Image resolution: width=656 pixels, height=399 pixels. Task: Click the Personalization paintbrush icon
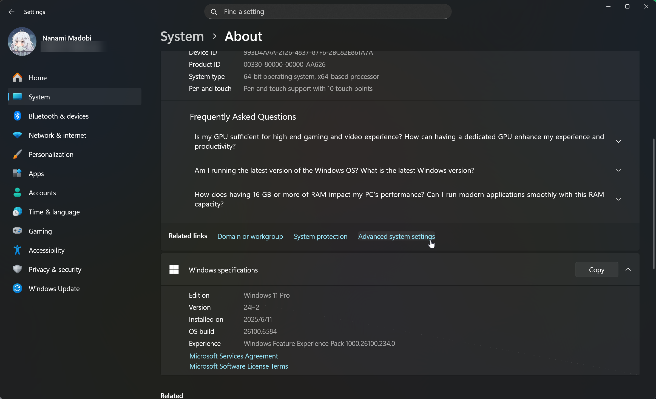[17, 154]
